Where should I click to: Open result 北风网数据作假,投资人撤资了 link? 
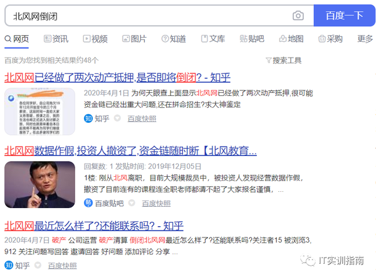point(130,151)
